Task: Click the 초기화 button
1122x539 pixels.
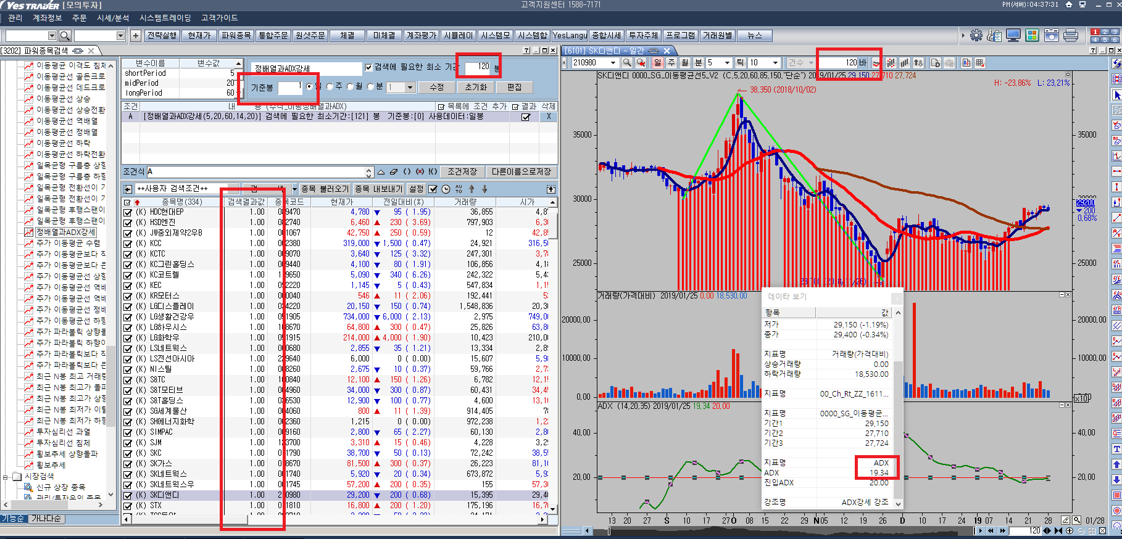Action: (x=476, y=87)
